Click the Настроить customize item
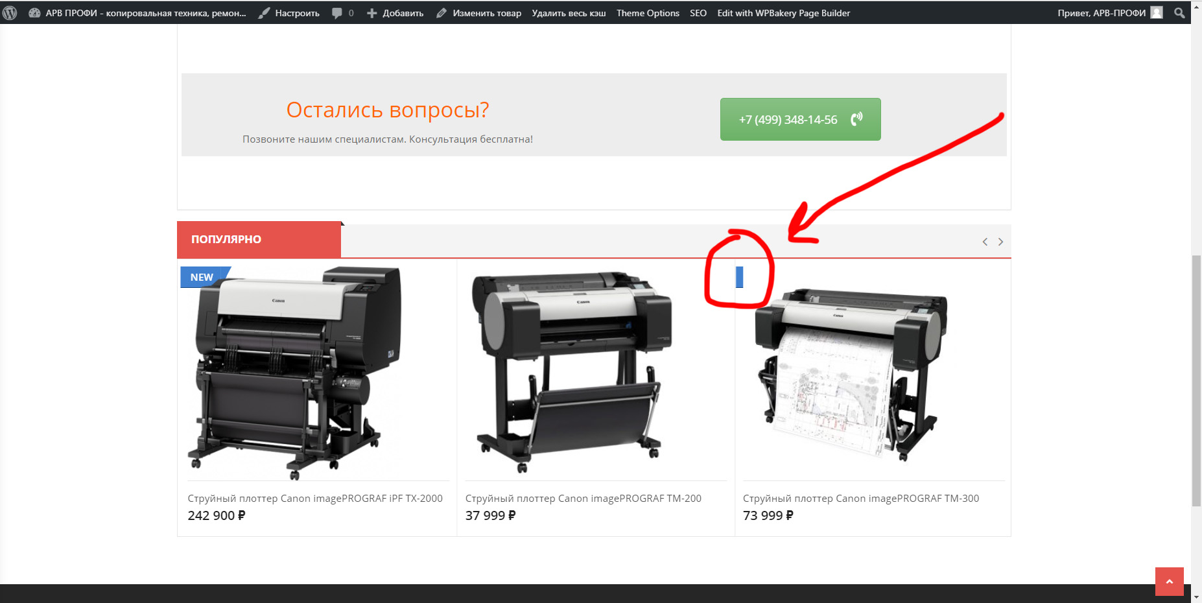1202x603 pixels. [x=289, y=13]
